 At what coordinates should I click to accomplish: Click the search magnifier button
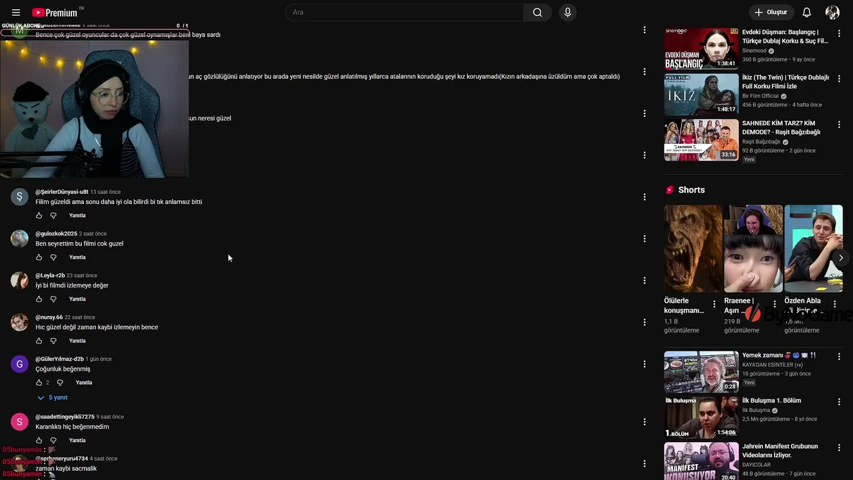click(x=537, y=13)
